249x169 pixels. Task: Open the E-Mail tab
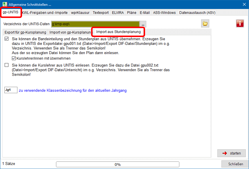[x=145, y=13]
